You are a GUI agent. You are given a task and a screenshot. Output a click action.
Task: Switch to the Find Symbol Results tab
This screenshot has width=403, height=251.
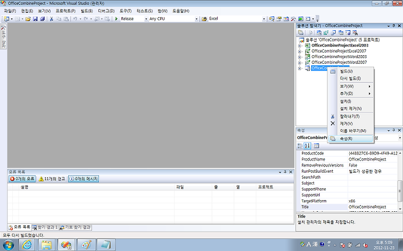click(x=75, y=228)
